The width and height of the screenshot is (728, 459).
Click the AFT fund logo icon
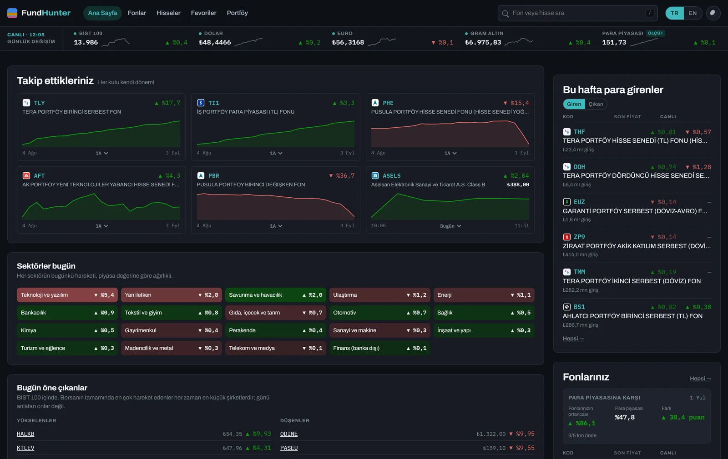pos(26,175)
